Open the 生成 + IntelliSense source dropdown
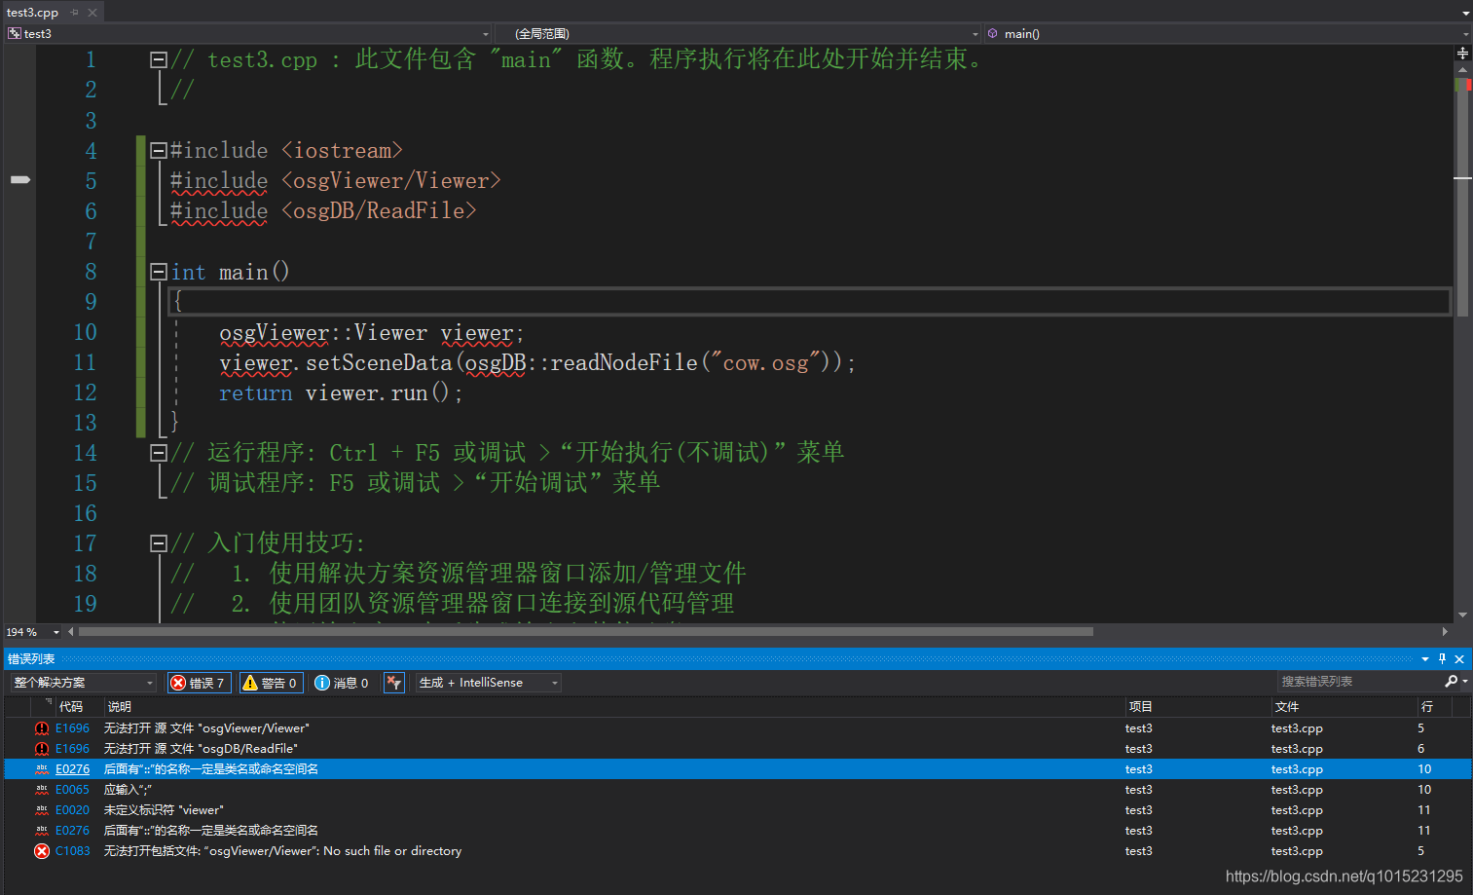This screenshot has height=895, width=1473. 489,683
